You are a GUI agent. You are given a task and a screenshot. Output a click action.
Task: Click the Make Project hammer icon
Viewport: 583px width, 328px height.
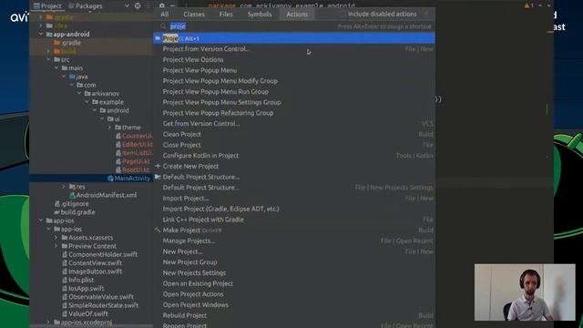pyautogui.click(x=158, y=230)
